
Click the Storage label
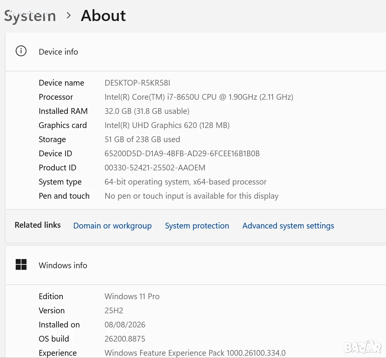(52, 139)
